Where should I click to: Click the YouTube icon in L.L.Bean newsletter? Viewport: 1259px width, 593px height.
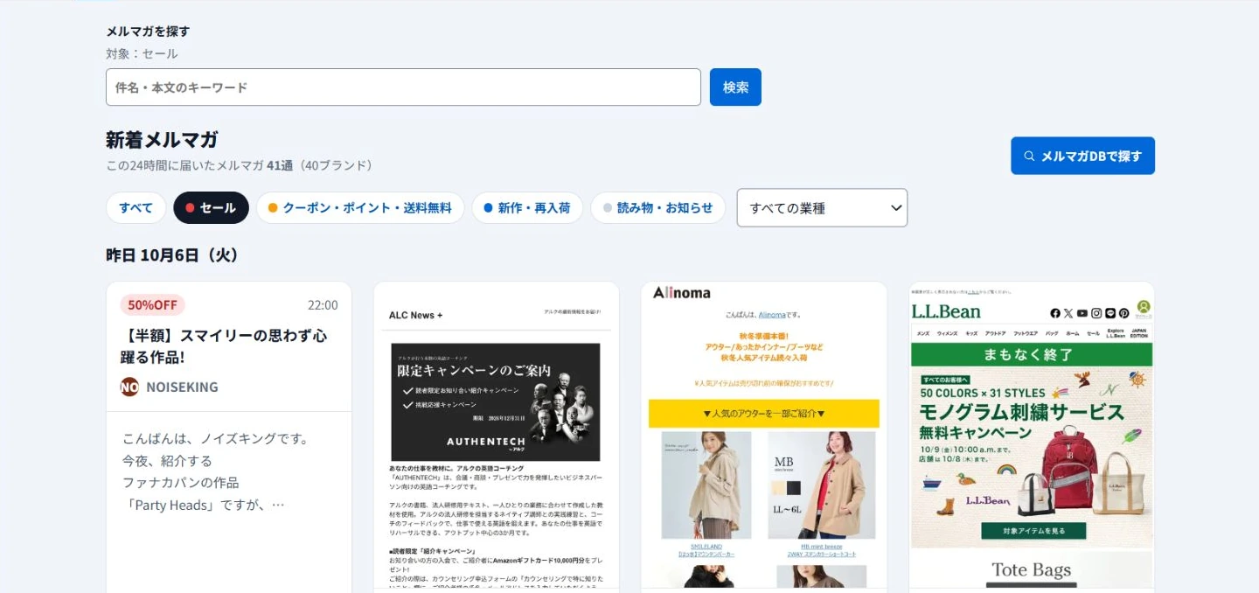pos(1082,313)
